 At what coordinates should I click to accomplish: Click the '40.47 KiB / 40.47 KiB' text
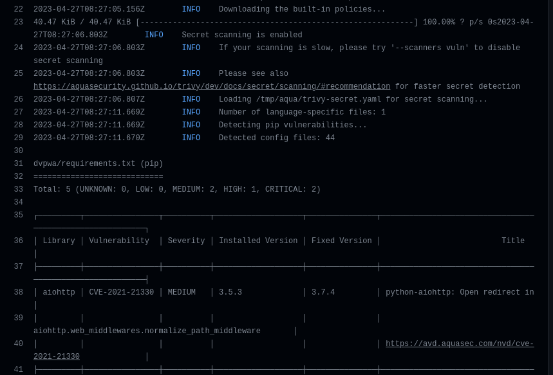pyautogui.click(x=82, y=23)
